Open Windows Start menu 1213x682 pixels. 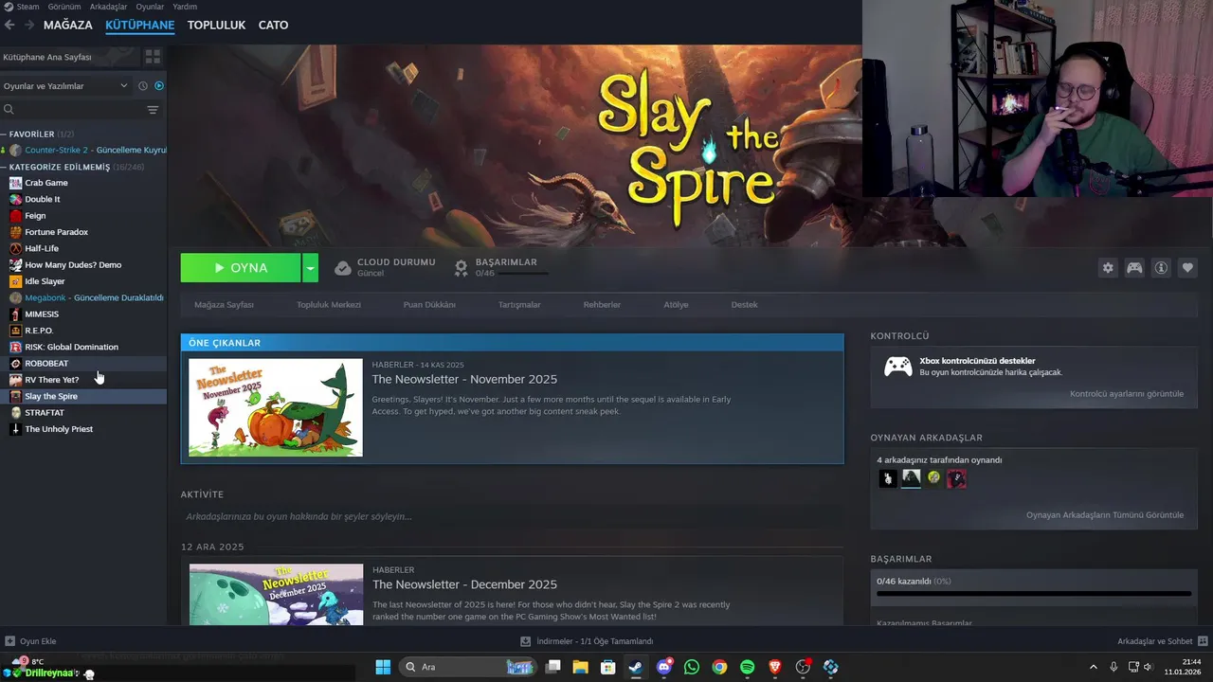(383, 667)
